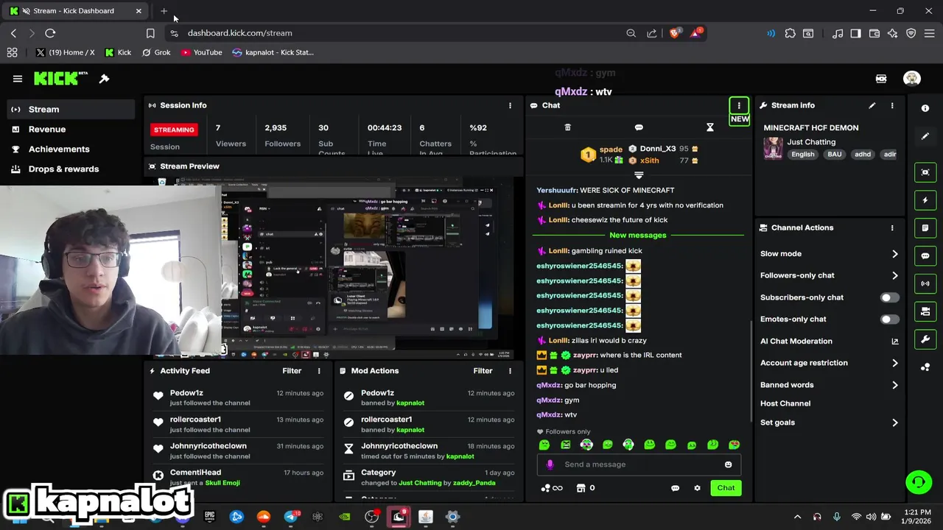This screenshot has height=530, width=943.
Task: Go to Revenue in sidebar
Action: (71, 129)
